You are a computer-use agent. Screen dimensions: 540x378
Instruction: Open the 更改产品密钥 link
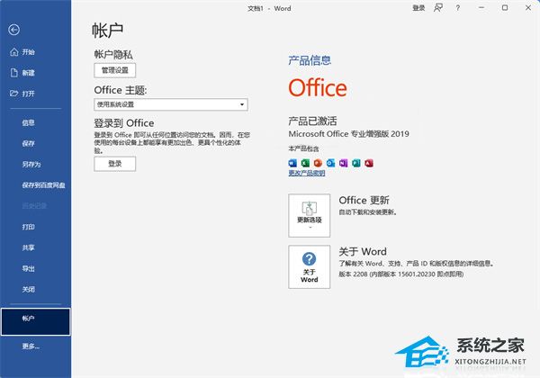(307, 173)
